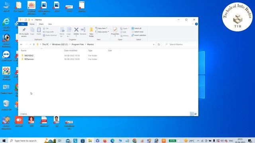
Task: Show hidden system tray icons
Action: [198, 141]
